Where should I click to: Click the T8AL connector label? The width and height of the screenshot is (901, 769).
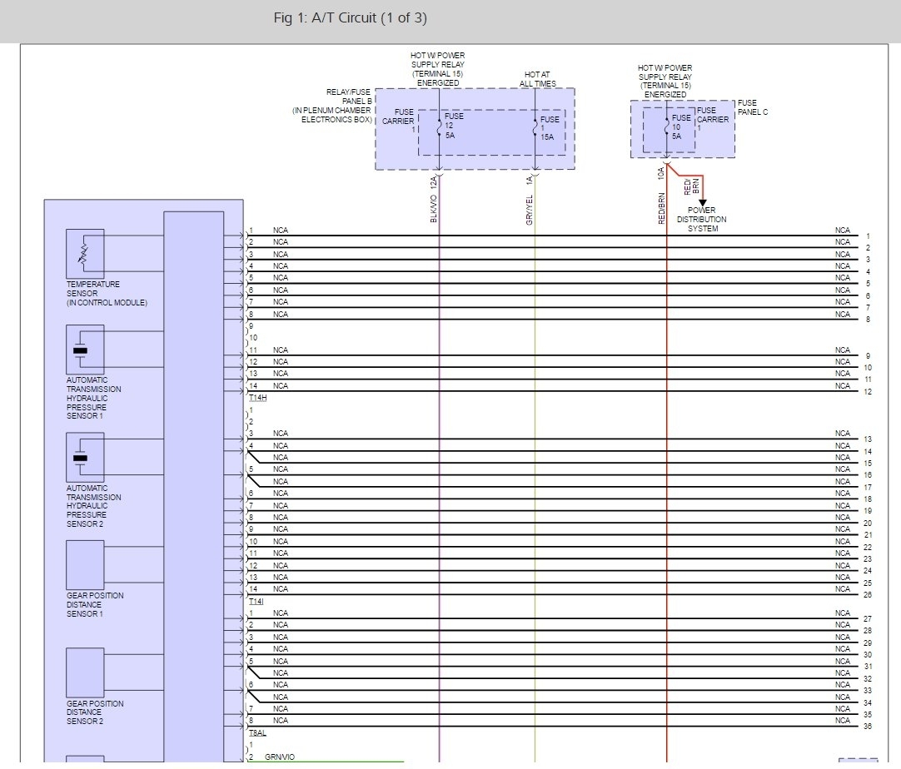(257, 732)
